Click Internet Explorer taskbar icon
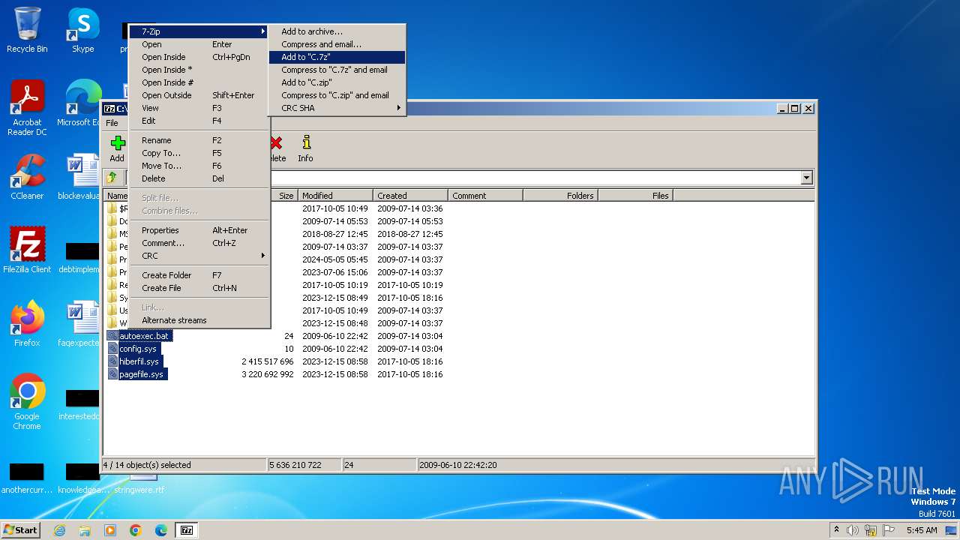 [59, 530]
